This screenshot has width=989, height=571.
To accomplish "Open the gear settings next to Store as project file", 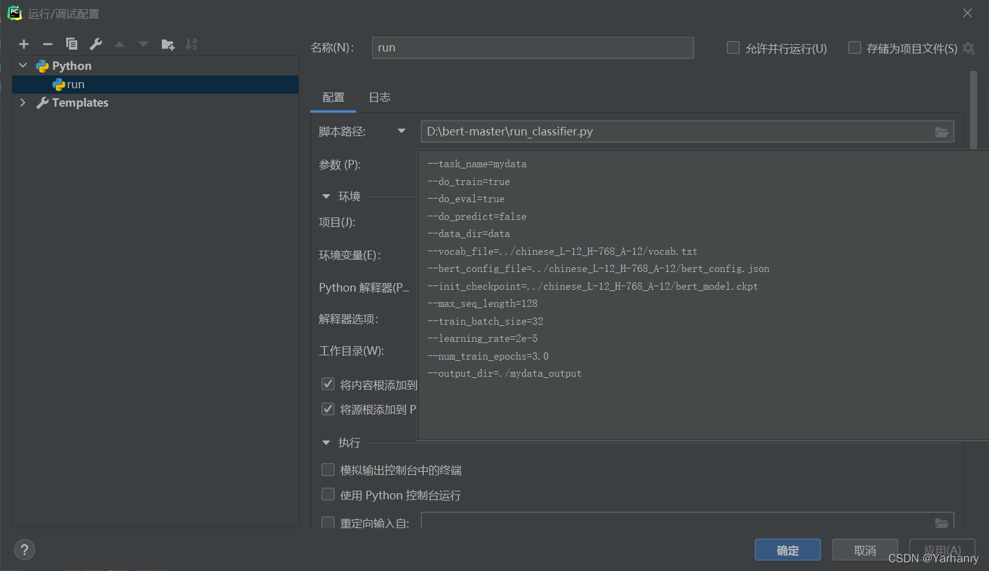I will coord(969,48).
